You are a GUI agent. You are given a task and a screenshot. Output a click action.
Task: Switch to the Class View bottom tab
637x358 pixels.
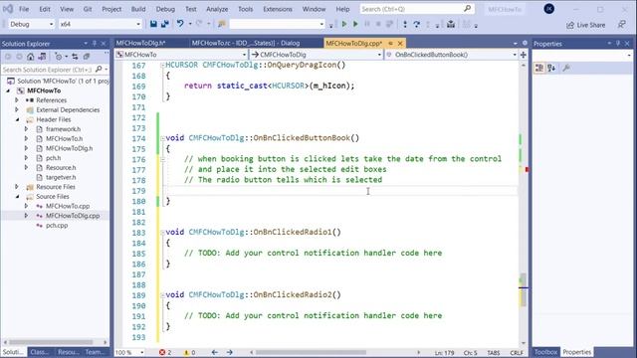tap(40, 352)
